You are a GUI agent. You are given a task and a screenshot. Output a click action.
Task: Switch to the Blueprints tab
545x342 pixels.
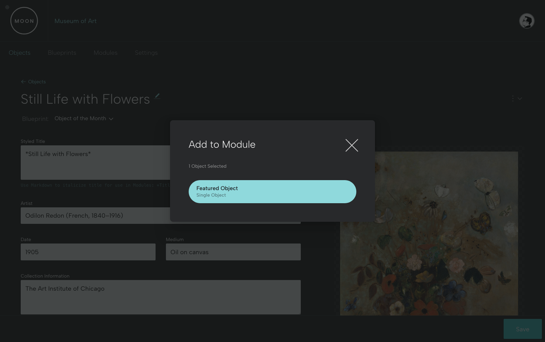(x=62, y=53)
